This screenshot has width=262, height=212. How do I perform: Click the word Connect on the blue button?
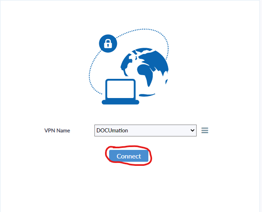coord(129,156)
